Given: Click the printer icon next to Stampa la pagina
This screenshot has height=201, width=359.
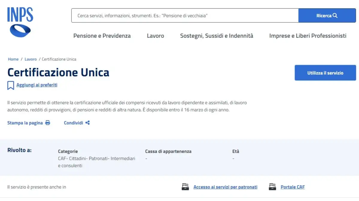Looking at the screenshot, I should pos(48,123).
